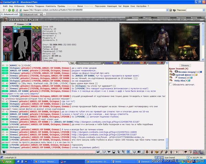The height and width of the screenshot is (164, 206).
Task: Click the boots equipment slot
Action: (8, 39)
